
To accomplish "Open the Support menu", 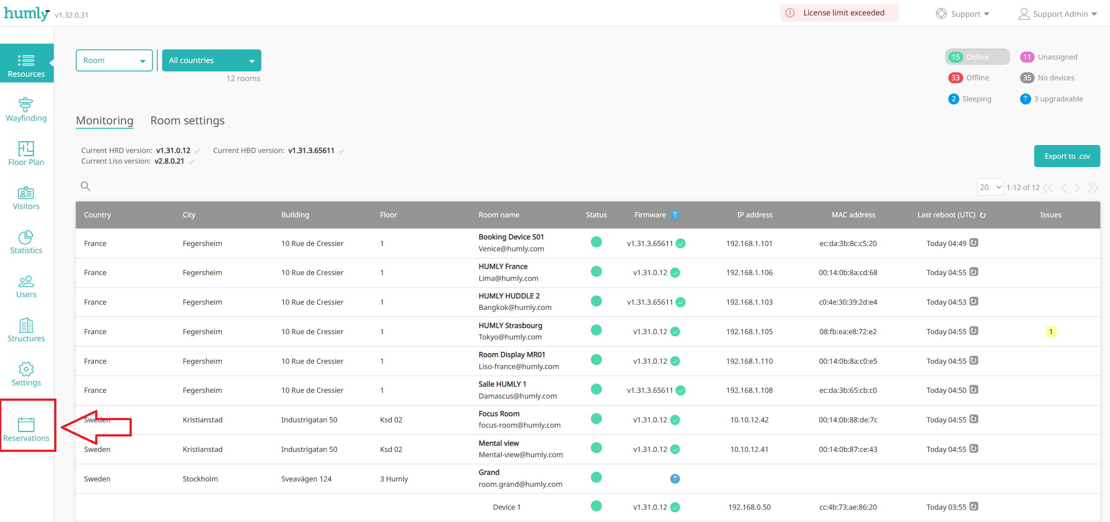I will tap(963, 14).
